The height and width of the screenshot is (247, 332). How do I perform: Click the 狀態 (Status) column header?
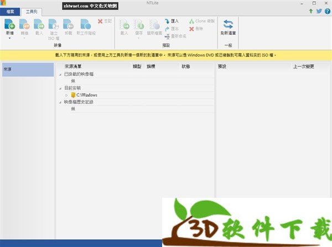pyautogui.click(x=186, y=66)
